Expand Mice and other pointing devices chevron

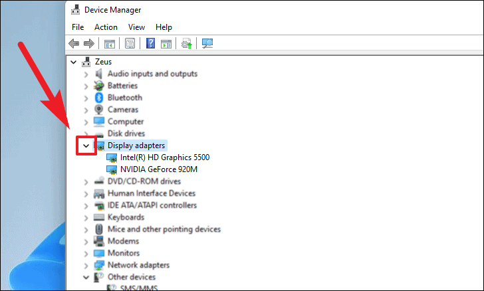click(x=86, y=230)
